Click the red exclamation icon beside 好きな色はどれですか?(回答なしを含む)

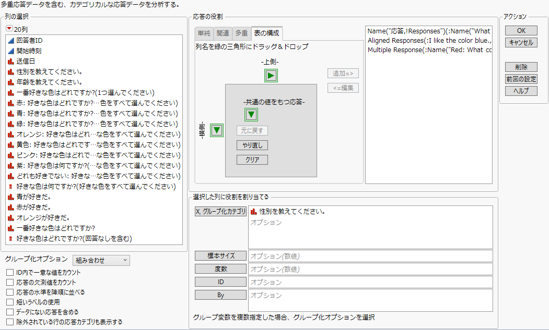click(10, 237)
